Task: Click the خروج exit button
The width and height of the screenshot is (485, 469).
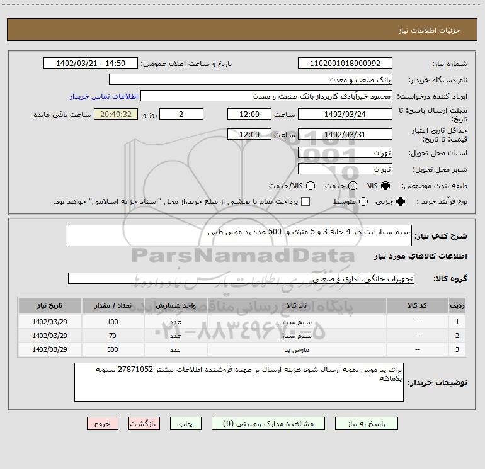Action: (103, 424)
